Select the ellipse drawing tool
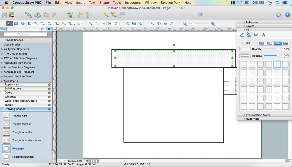 [22, 23]
